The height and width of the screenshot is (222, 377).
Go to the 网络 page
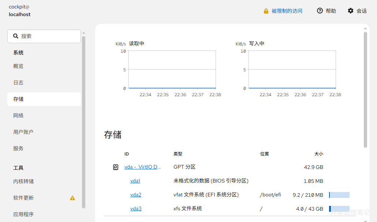pos(44,116)
